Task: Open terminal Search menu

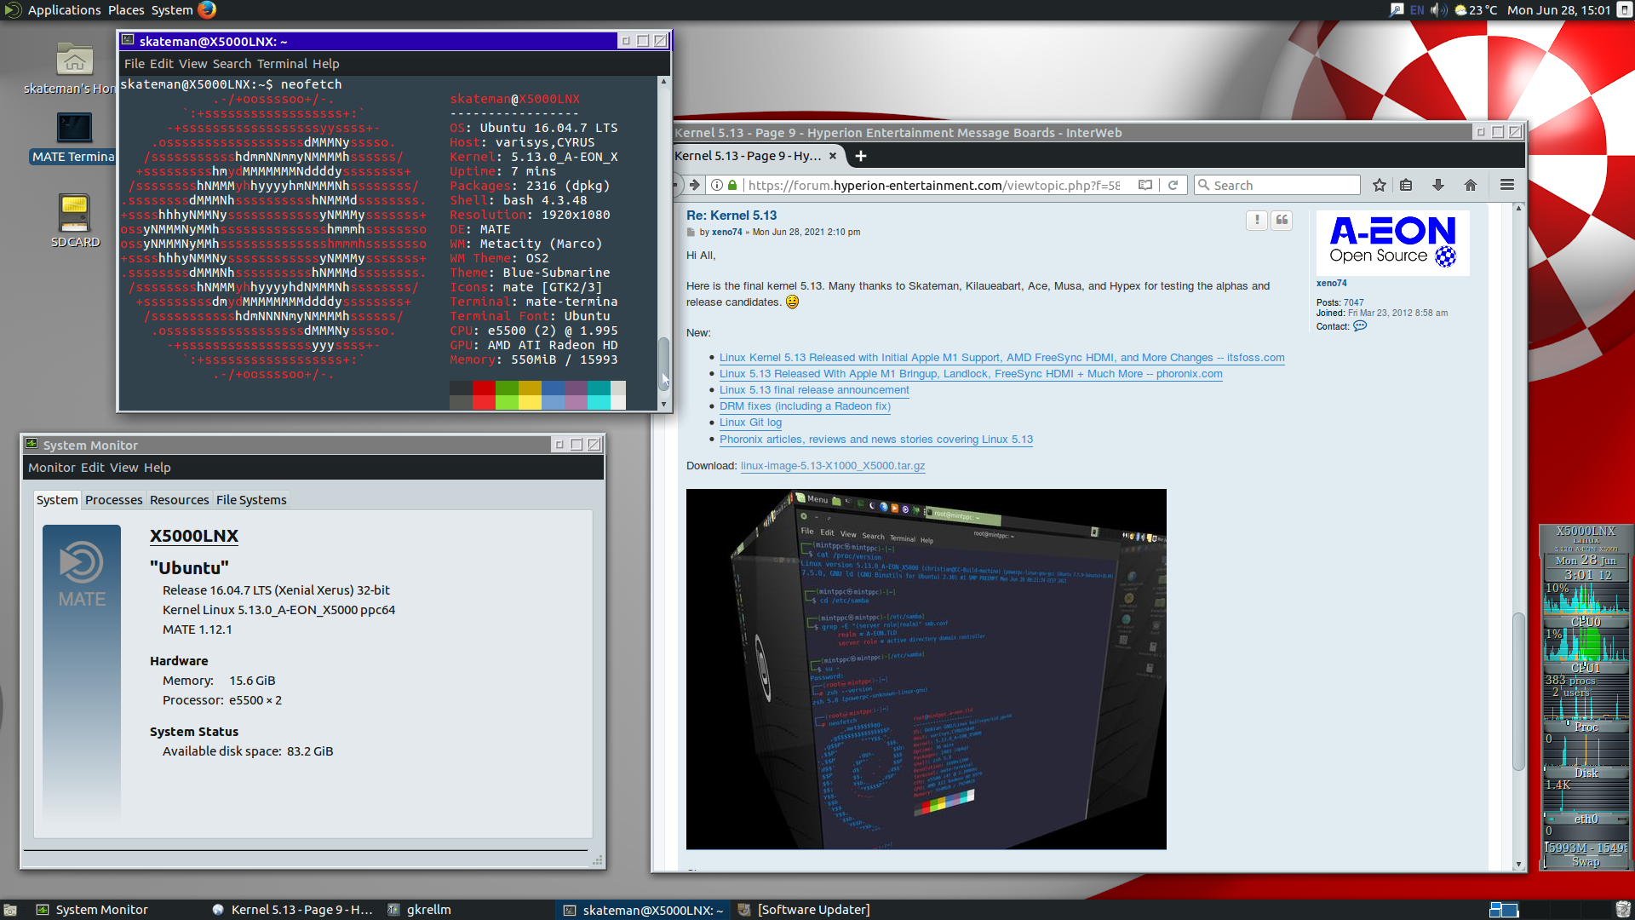Action: point(232,64)
